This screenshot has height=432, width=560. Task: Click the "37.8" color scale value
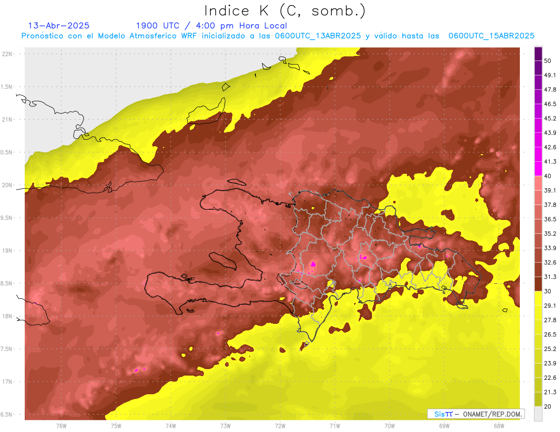pos(550,205)
